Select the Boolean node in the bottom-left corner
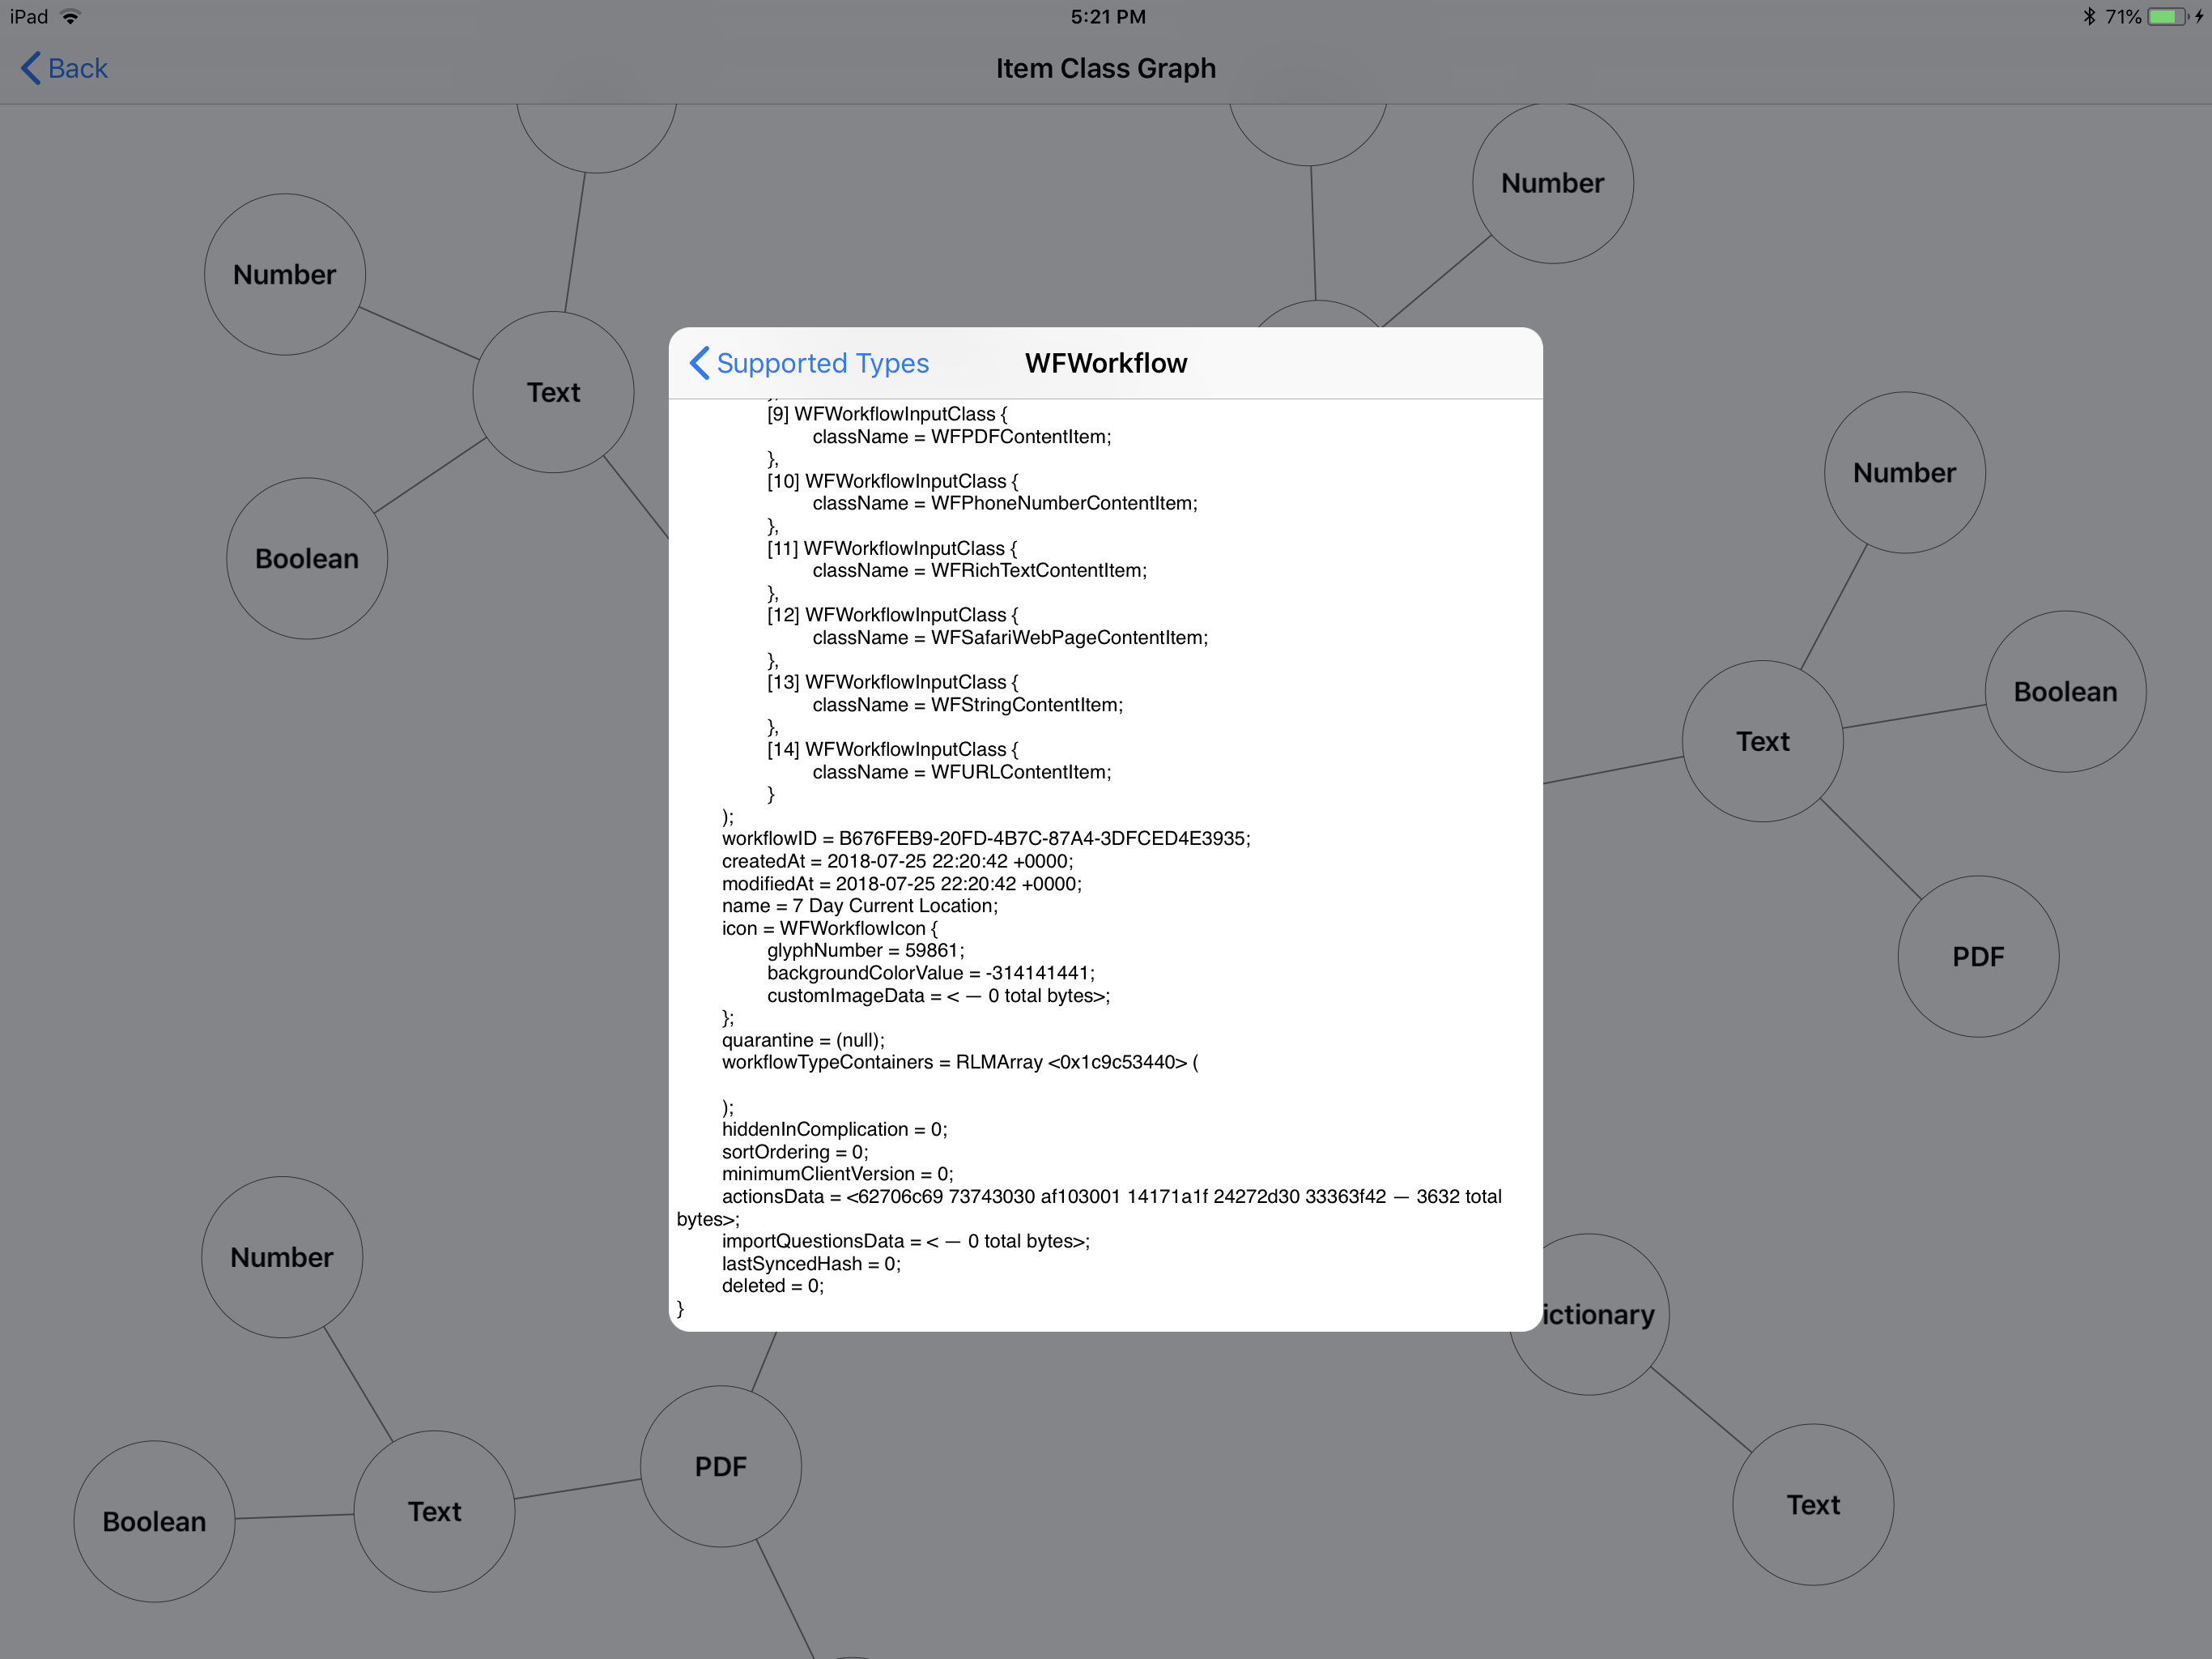2212x1659 pixels. [154, 1521]
